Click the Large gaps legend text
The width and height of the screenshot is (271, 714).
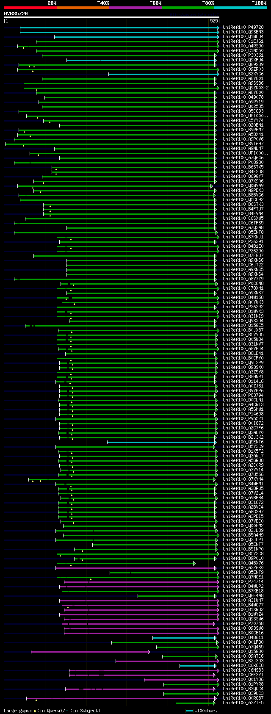pos(52,711)
